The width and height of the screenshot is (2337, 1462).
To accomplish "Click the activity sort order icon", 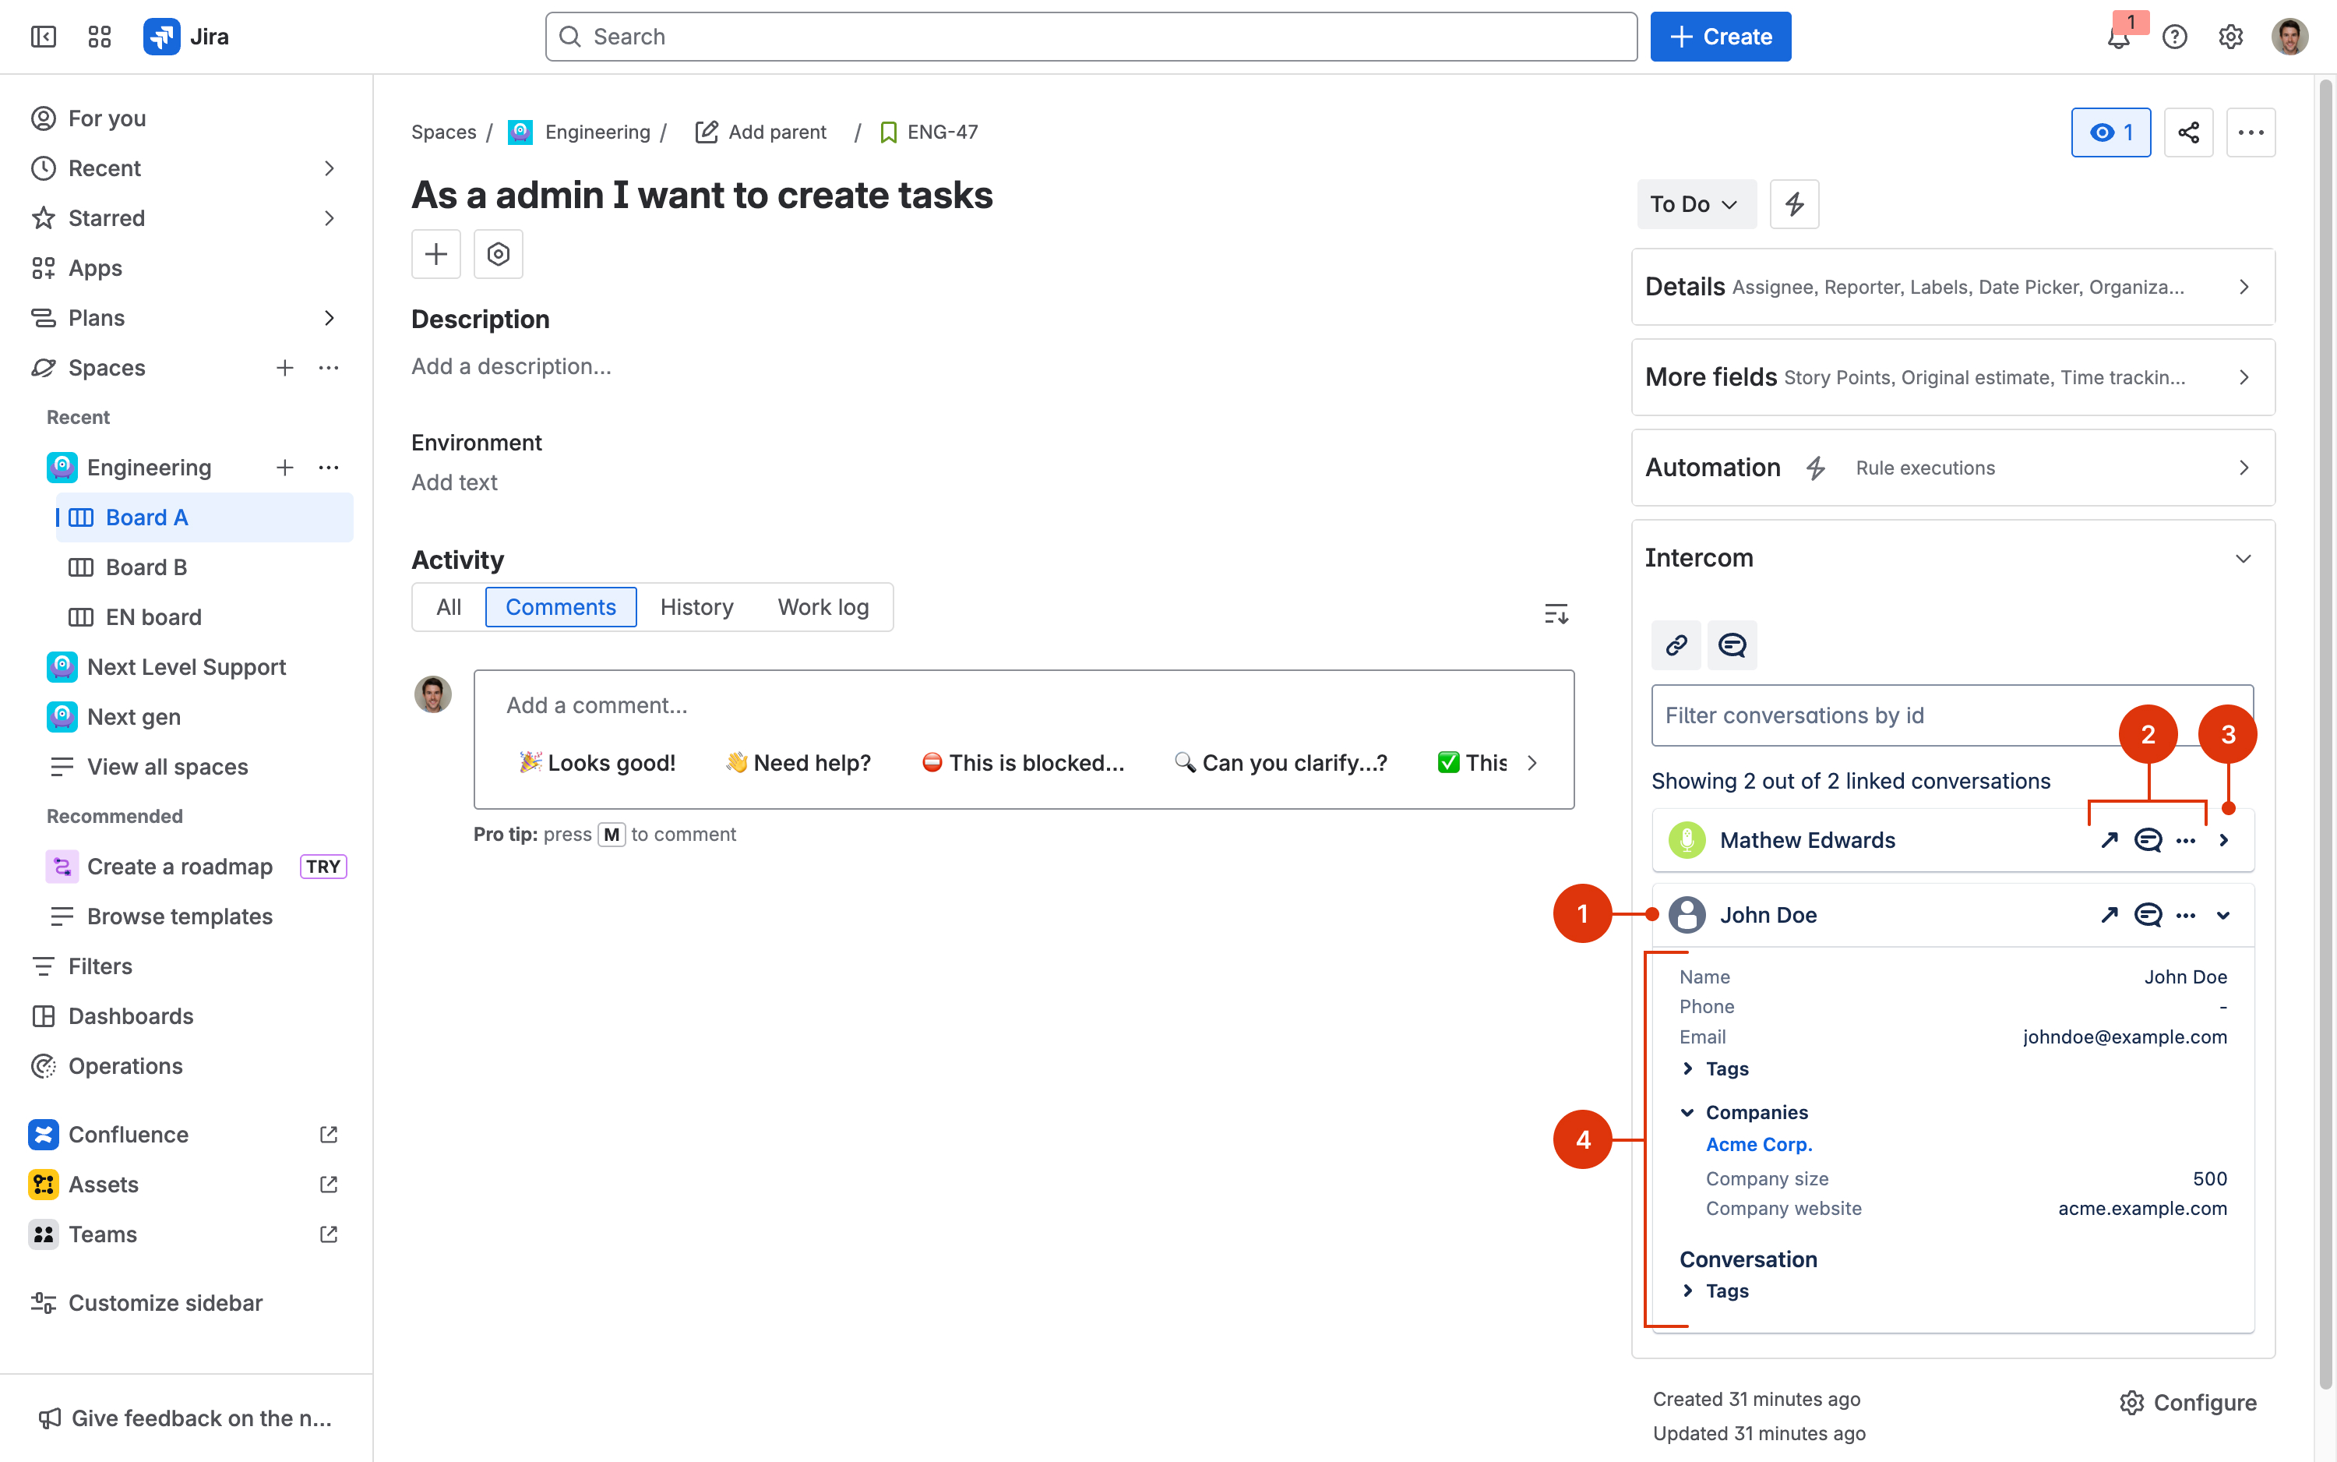I will (x=1555, y=614).
